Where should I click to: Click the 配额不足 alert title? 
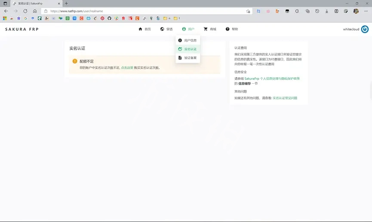86,61
